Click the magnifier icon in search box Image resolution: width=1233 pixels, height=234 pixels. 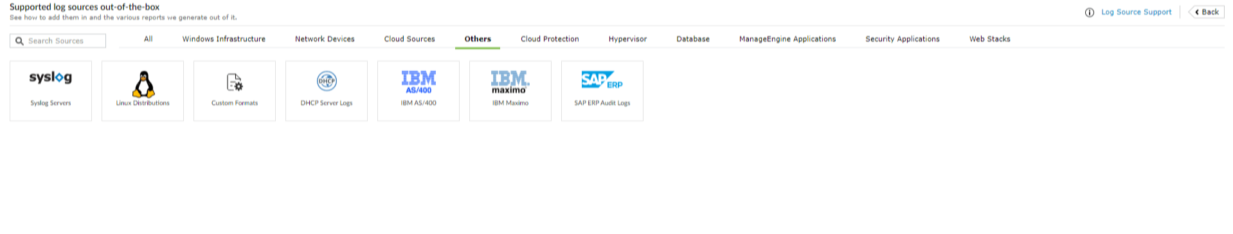click(19, 41)
